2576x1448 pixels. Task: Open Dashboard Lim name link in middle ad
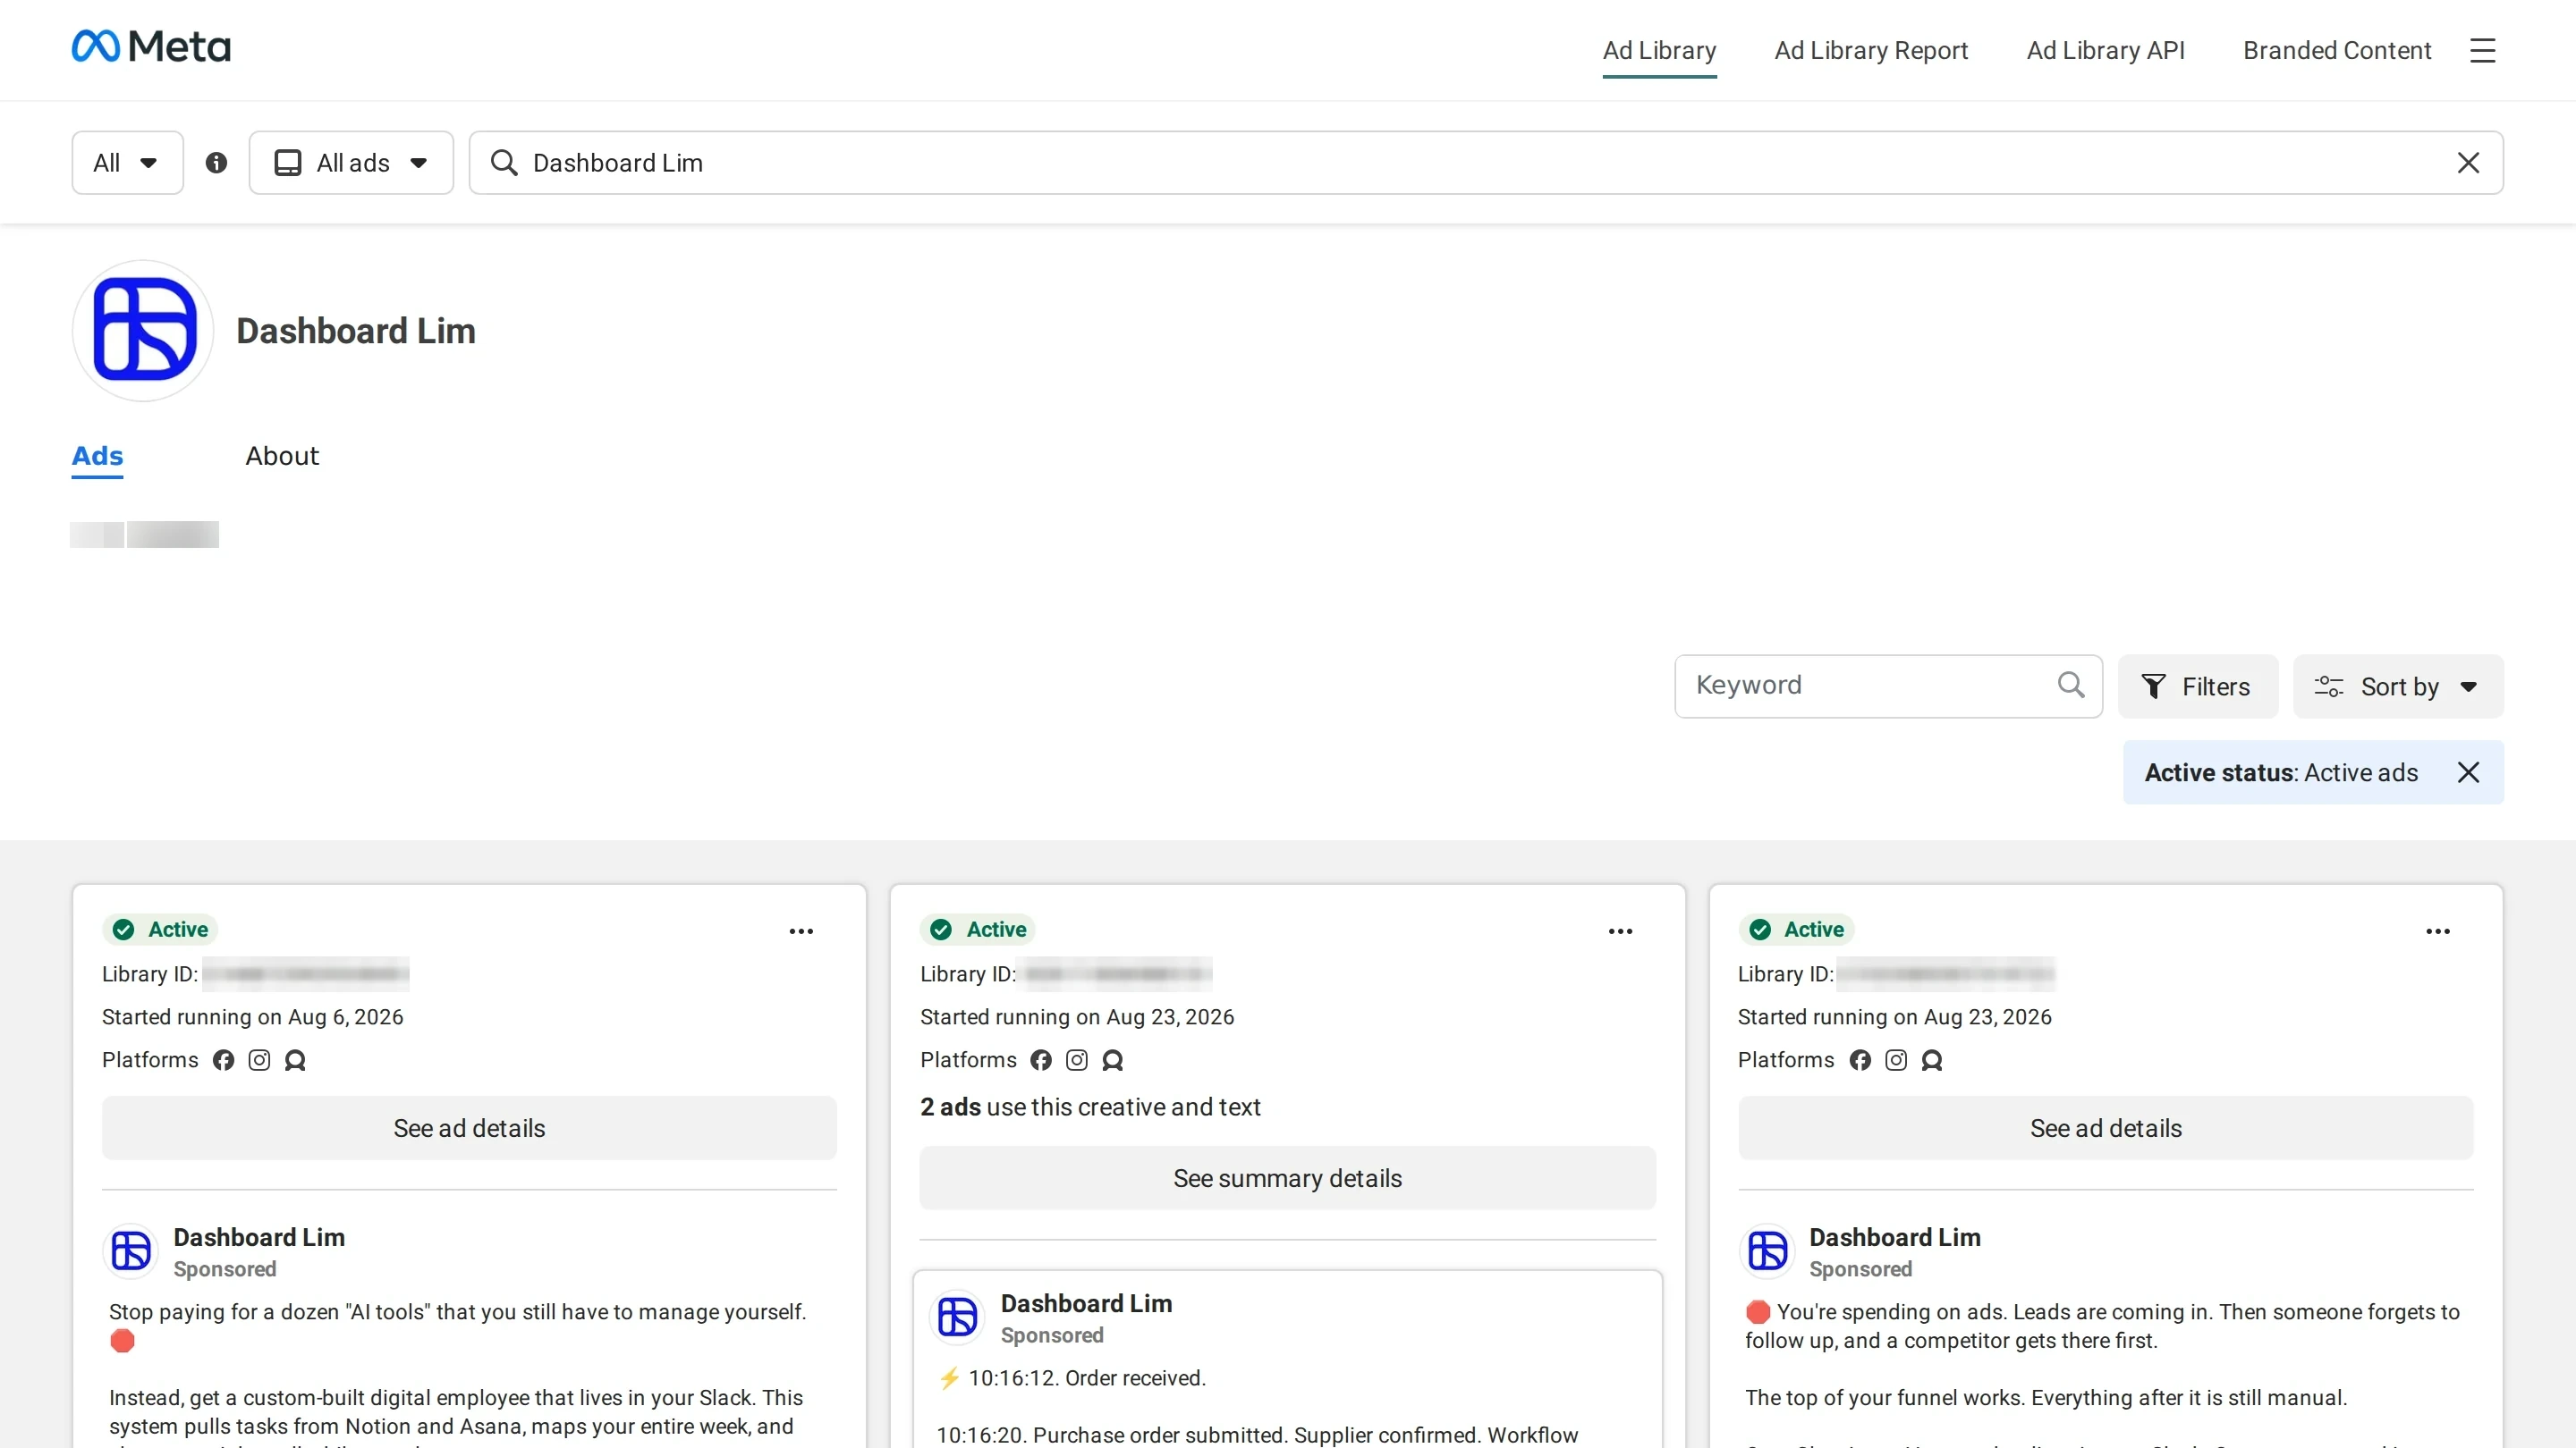point(1087,1303)
